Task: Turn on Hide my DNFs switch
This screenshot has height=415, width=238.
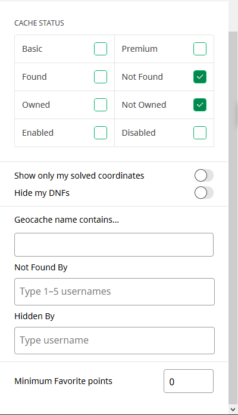Action: coord(204,193)
